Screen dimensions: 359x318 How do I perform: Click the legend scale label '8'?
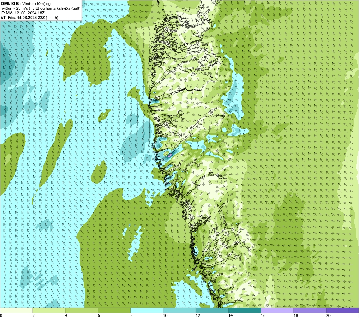131,315
